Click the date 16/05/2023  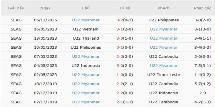pyautogui.click(x=45, y=29)
